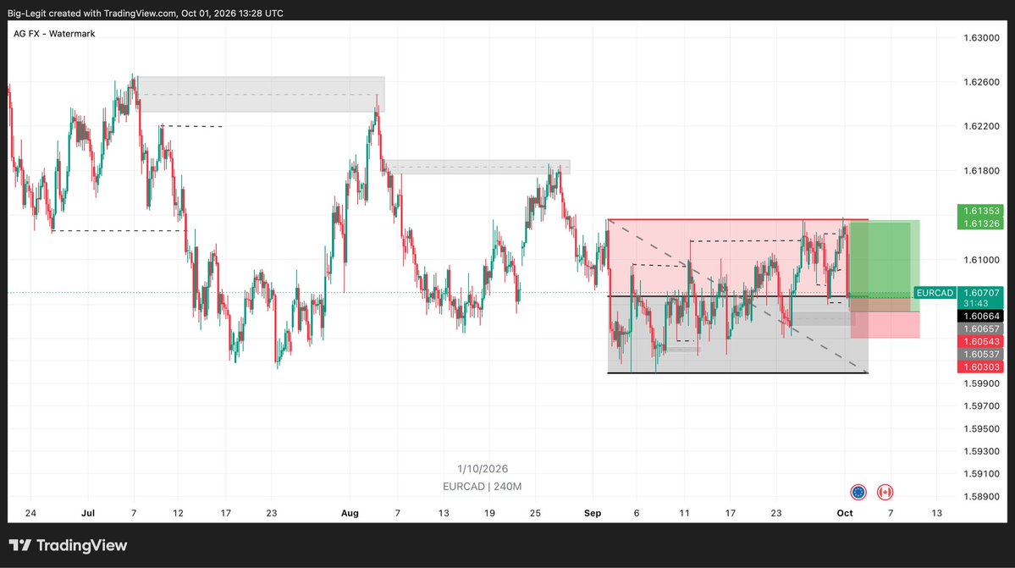
Task: Select the narrow gray supply zone near 1.61800
Action: coord(477,167)
